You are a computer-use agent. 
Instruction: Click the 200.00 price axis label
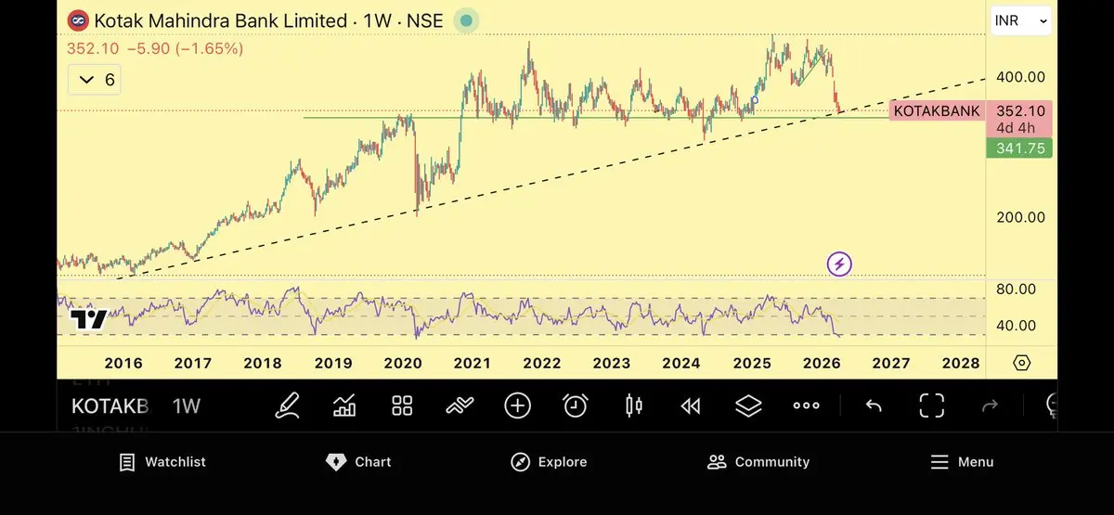[1019, 217]
